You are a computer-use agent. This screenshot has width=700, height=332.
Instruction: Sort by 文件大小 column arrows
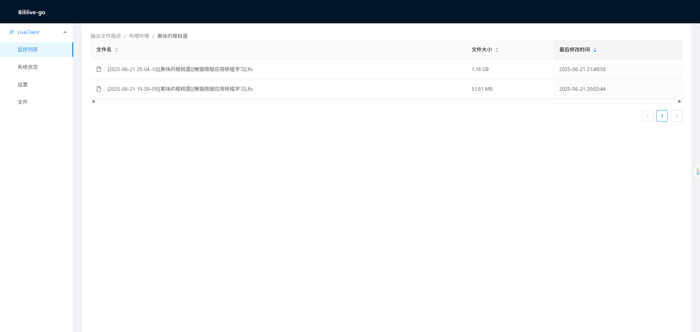pyautogui.click(x=497, y=50)
